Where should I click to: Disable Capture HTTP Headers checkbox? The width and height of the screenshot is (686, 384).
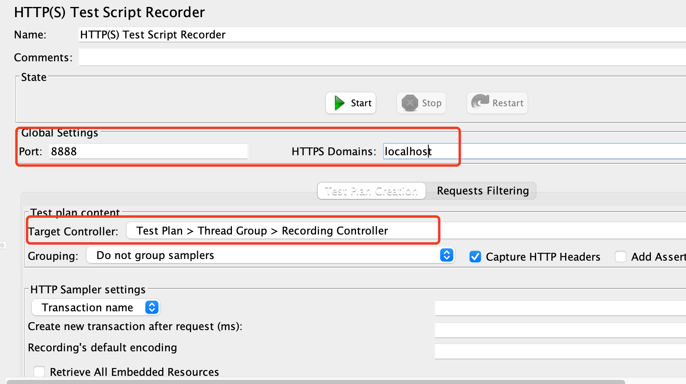475,257
